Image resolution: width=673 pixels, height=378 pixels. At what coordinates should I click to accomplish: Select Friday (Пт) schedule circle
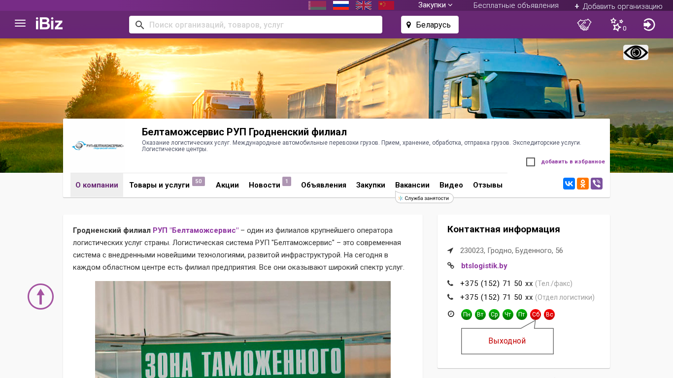(522, 315)
